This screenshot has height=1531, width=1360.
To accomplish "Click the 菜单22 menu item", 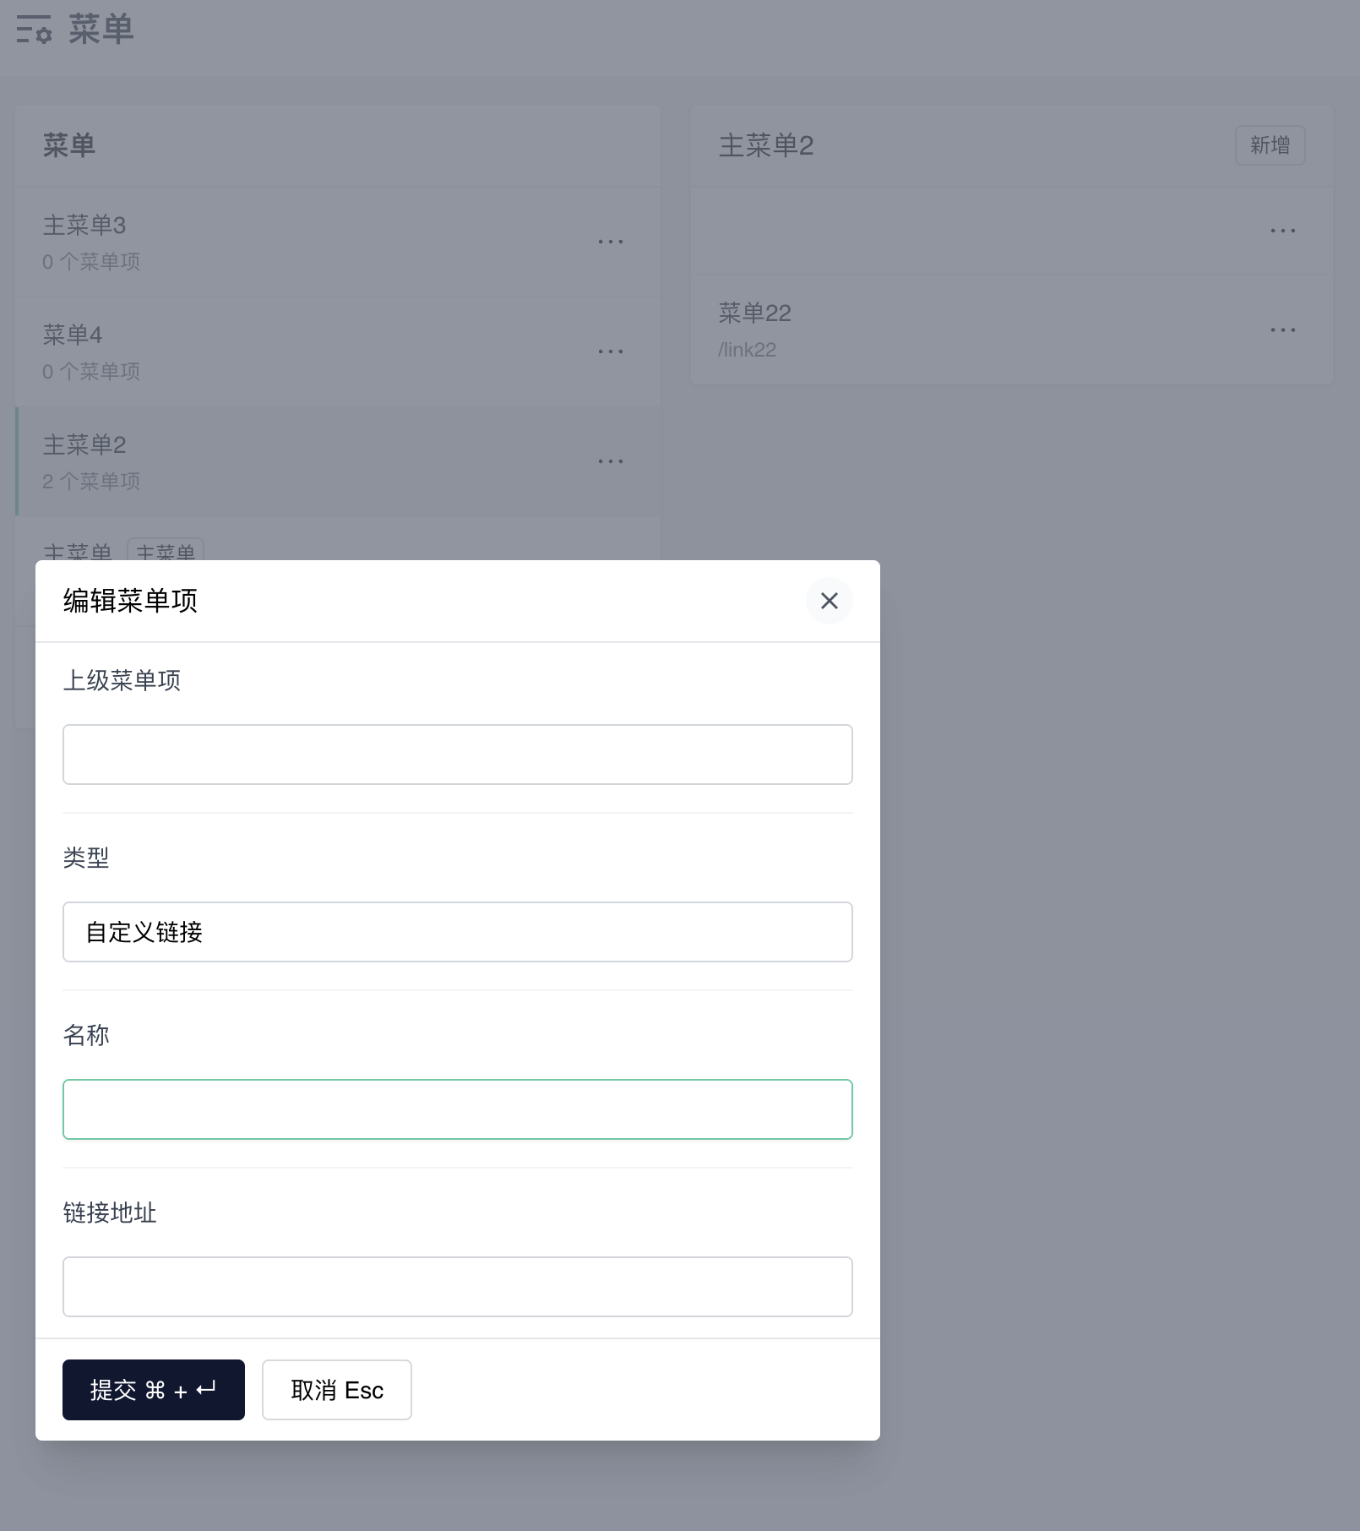I will click(1011, 330).
